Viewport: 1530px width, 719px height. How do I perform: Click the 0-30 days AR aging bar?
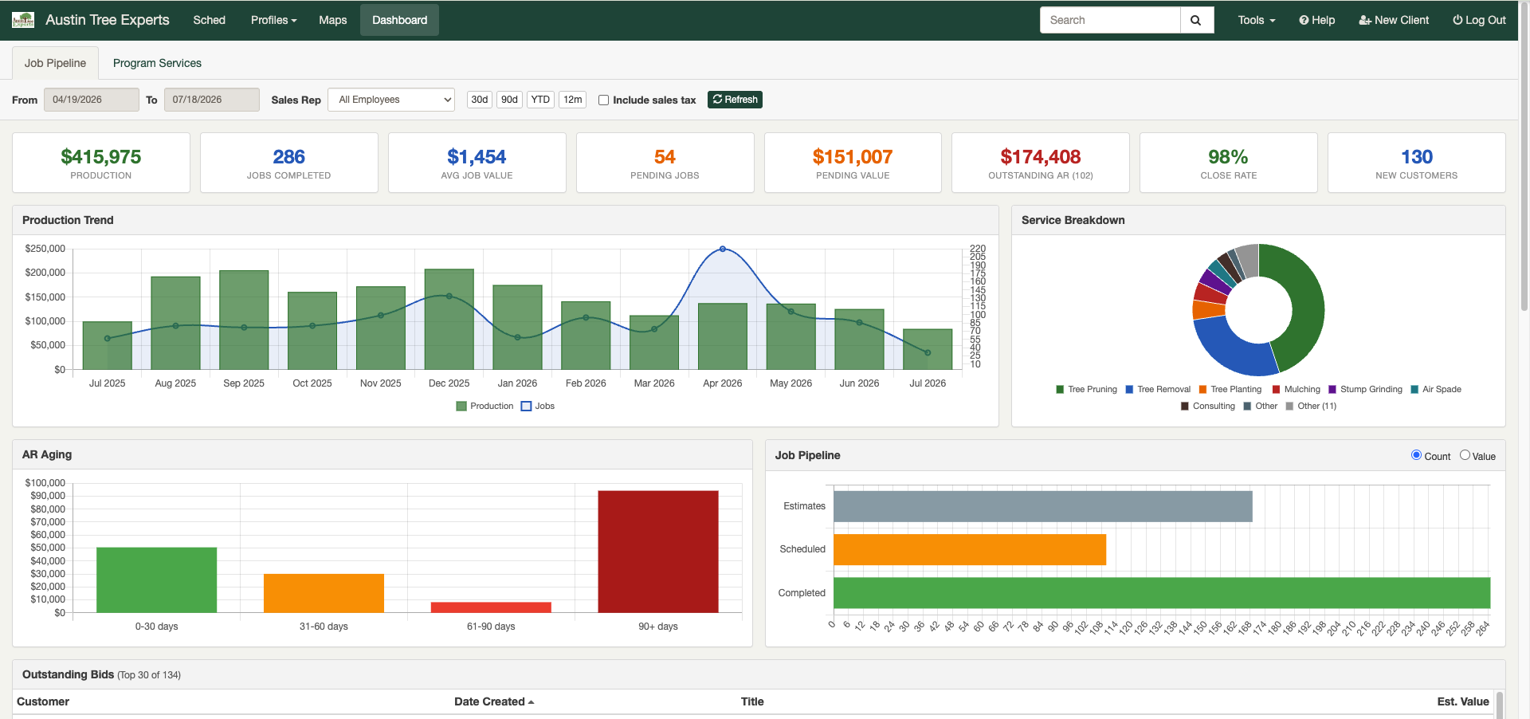[157, 580]
